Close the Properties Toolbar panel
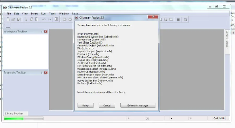This screenshot has width=235, height=128. click(46, 73)
